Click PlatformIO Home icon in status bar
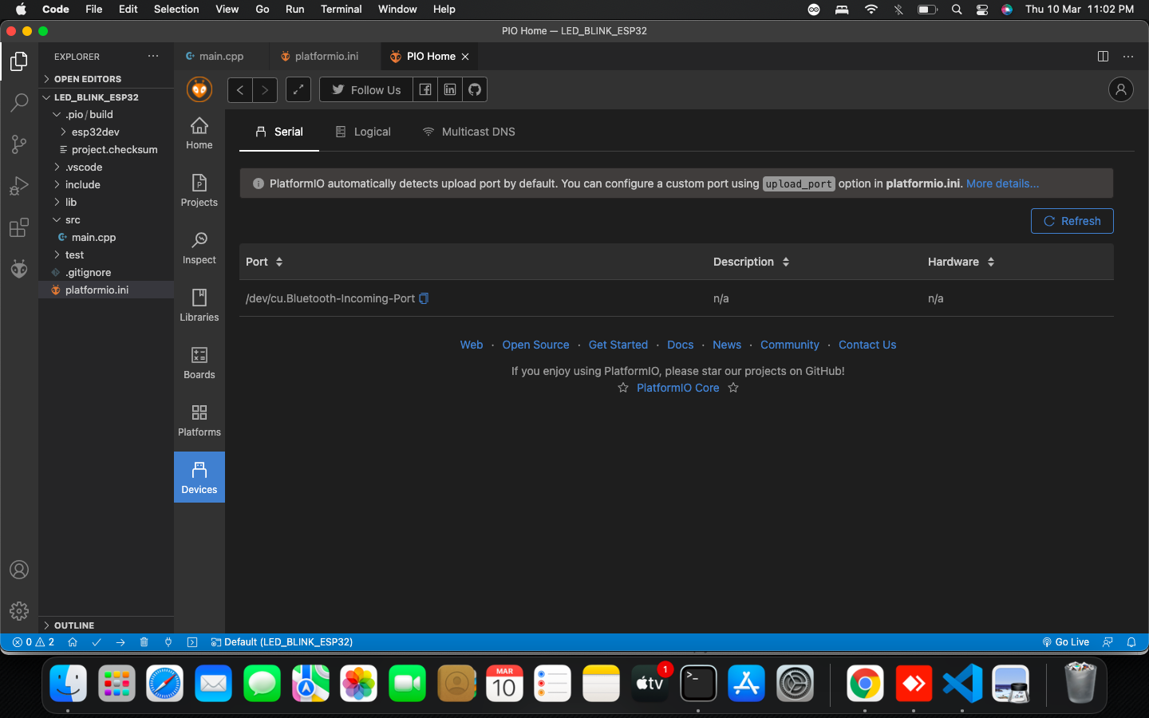The image size is (1149, 718). pyautogui.click(x=73, y=642)
